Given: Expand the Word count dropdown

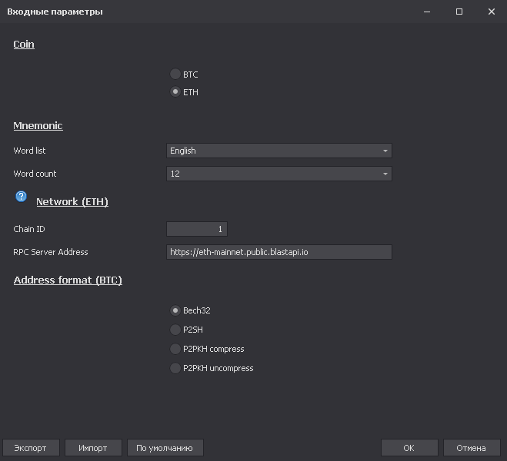Looking at the screenshot, I should pyautogui.click(x=279, y=174).
